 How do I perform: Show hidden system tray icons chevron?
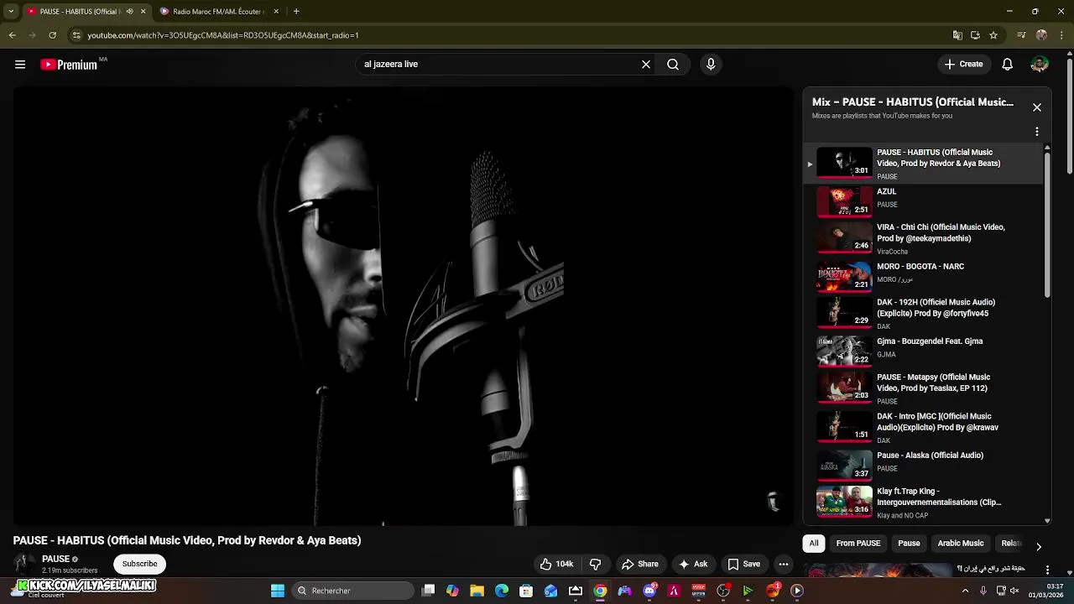(x=965, y=591)
